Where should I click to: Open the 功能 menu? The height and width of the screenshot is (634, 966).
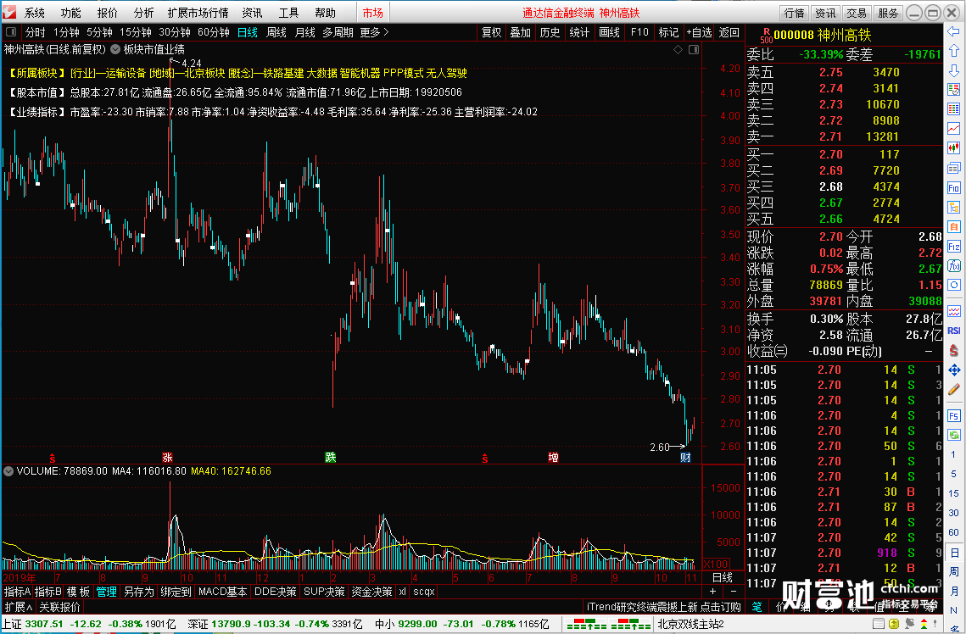click(71, 13)
